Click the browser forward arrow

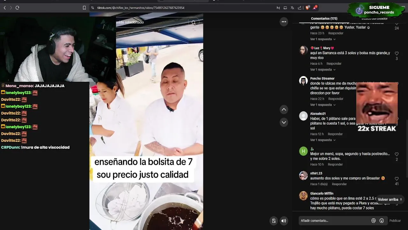click(x=11, y=8)
